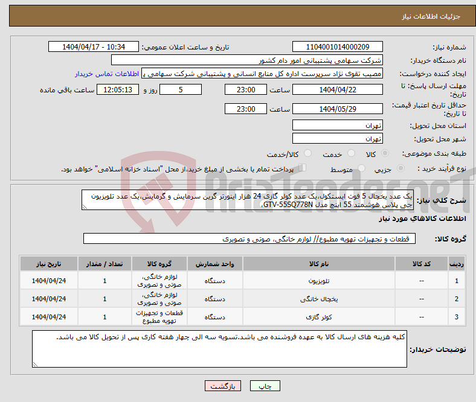Click the row number 2 cell
The image size is (476, 402).
[456, 299]
